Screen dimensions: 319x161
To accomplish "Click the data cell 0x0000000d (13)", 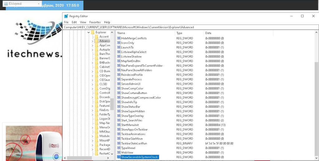I will tap(216, 125).
